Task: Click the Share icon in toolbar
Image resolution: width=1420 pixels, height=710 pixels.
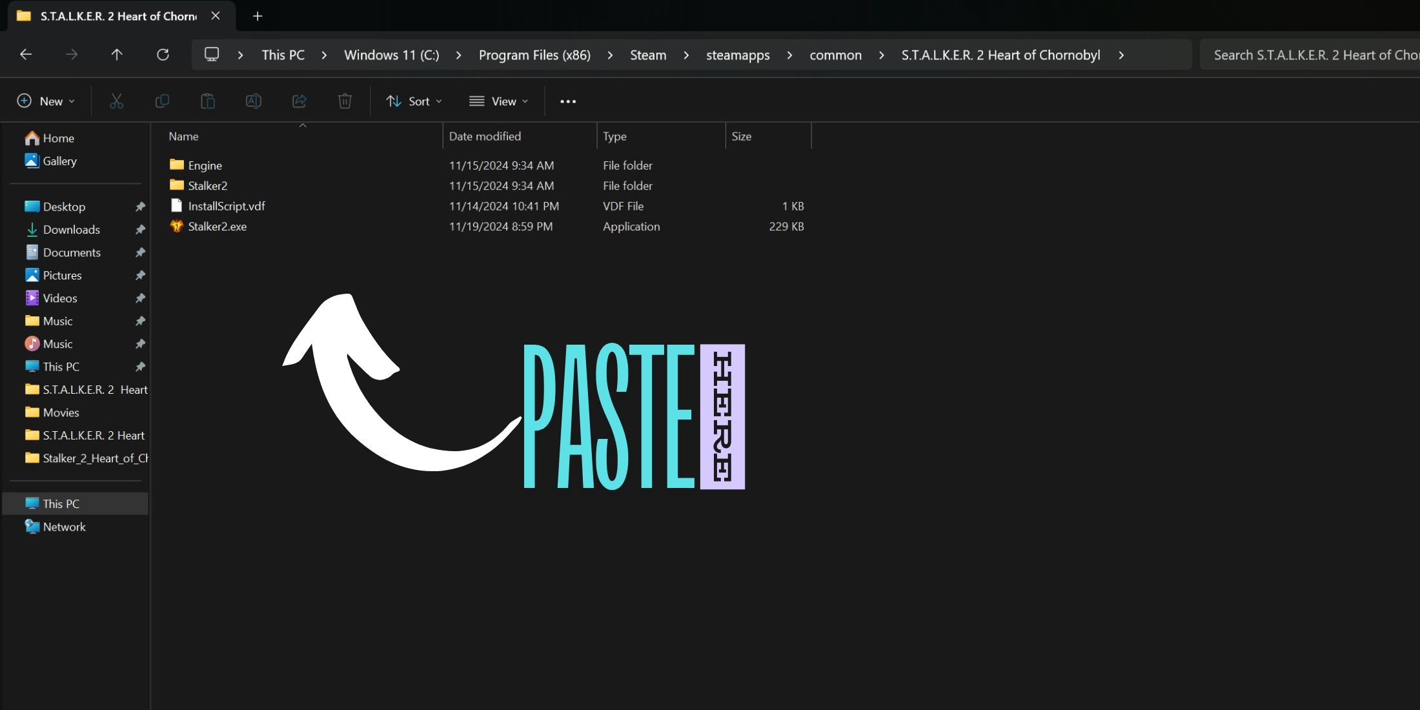Action: 299,101
